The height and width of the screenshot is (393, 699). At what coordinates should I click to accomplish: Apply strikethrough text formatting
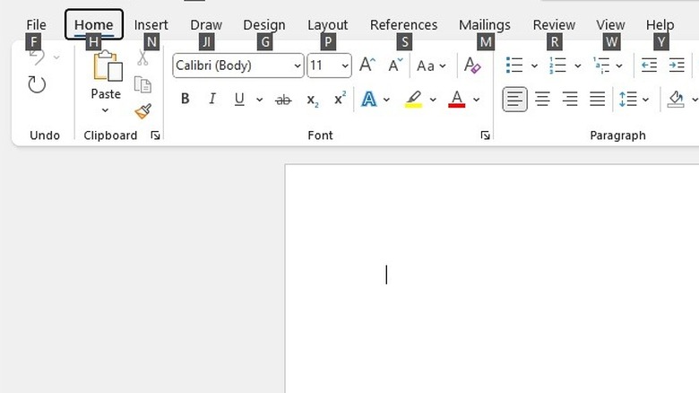pyautogui.click(x=283, y=100)
